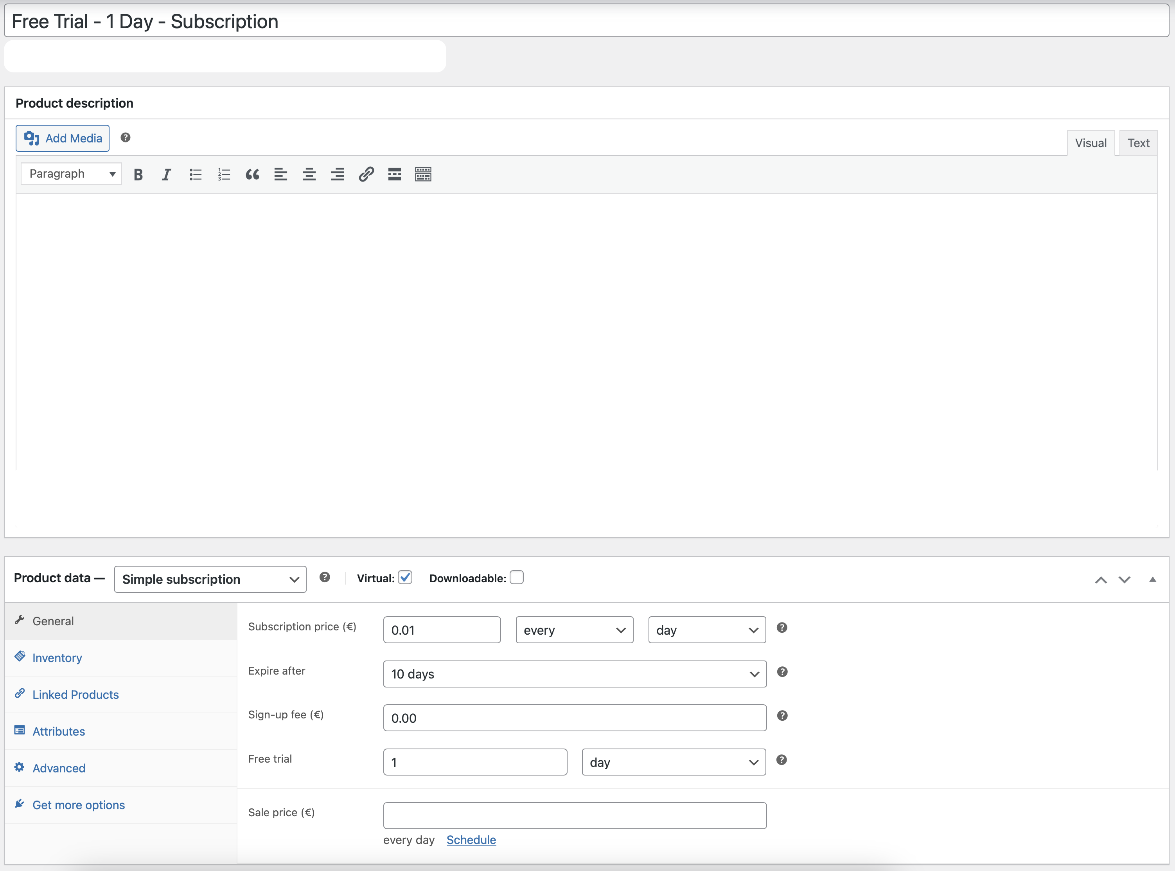Move Product data panel up
Image resolution: width=1175 pixels, height=871 pixels.
[1101, 580]
